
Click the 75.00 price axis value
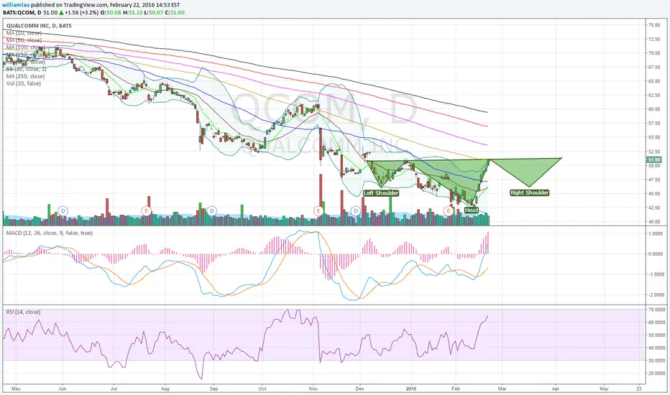pos(654,25)
